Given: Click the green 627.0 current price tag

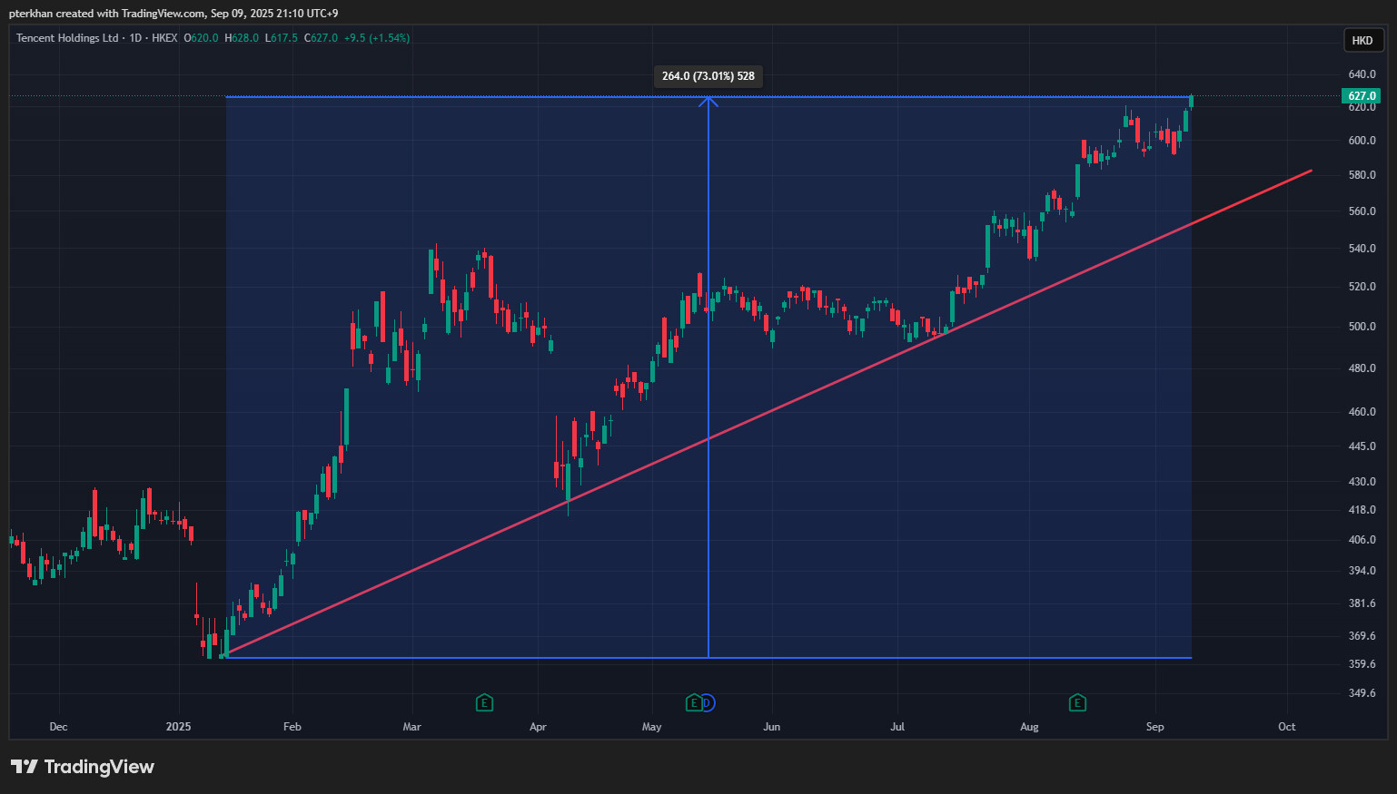Looking at the screenshot, I should 1361,96.
